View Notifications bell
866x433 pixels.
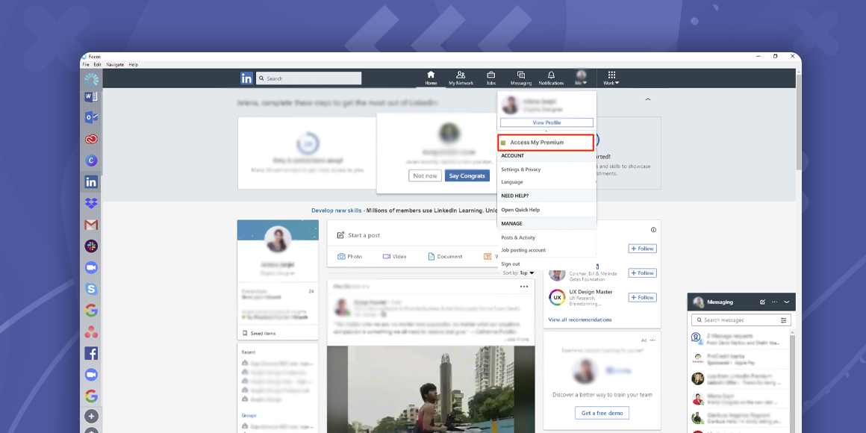tap(551, 78)
